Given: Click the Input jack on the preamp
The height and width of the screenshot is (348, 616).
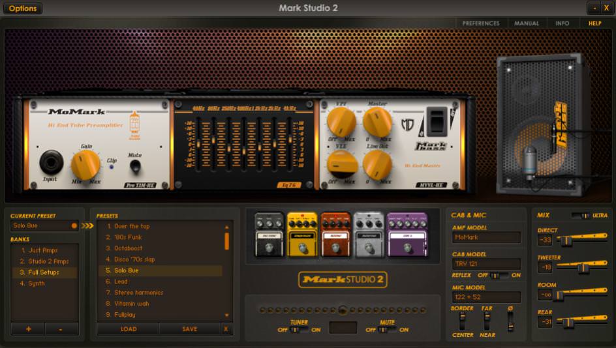Looking at the screenshot, I should (x=52, y=162).
